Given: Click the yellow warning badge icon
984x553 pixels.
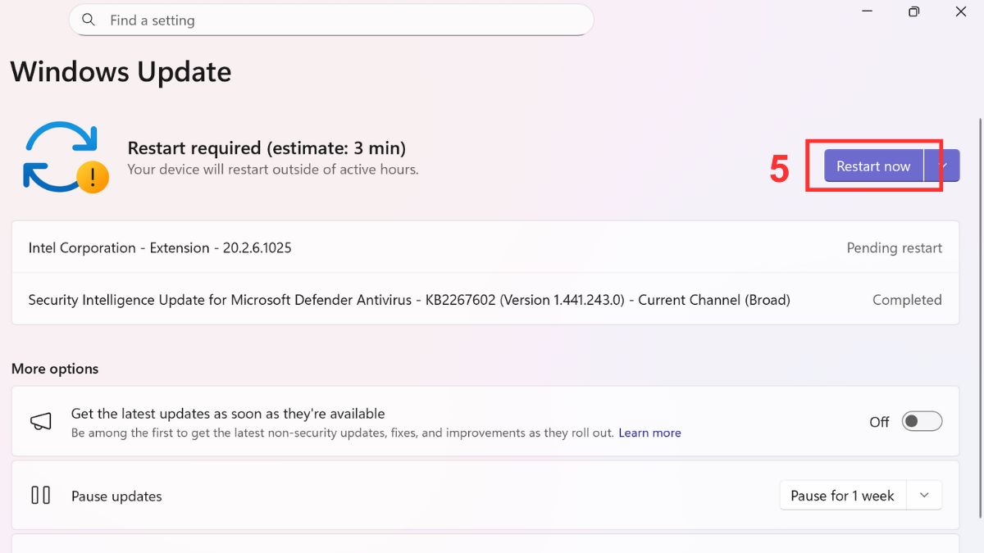Looking at the screenshot, I should 93,176.
